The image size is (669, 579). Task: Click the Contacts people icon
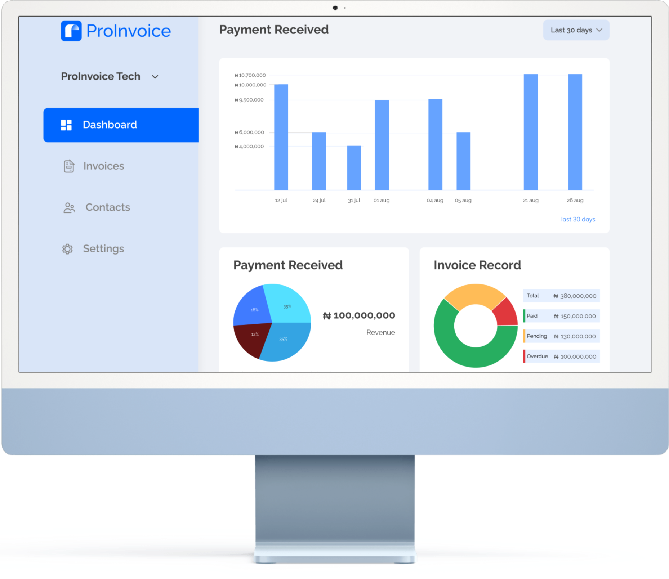69,208
